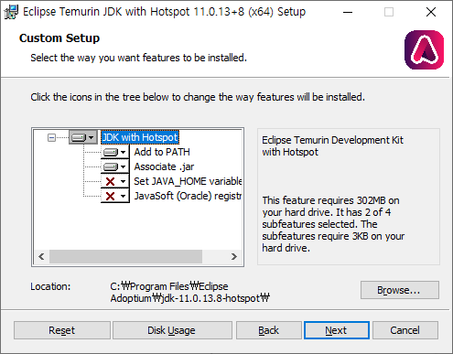Click the 'Location:' label

(x=50, y=286)
